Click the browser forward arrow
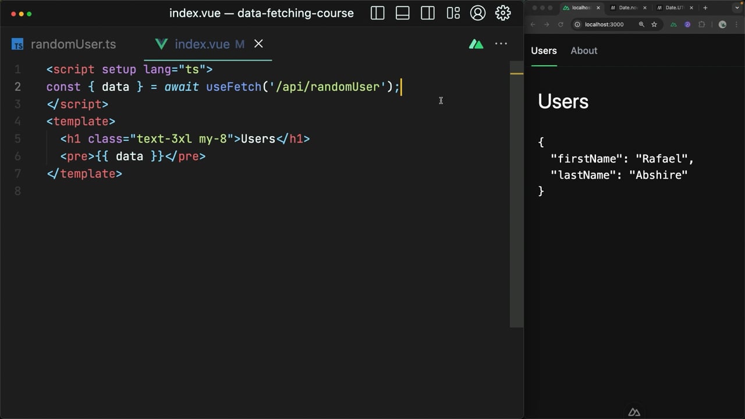 547,24
